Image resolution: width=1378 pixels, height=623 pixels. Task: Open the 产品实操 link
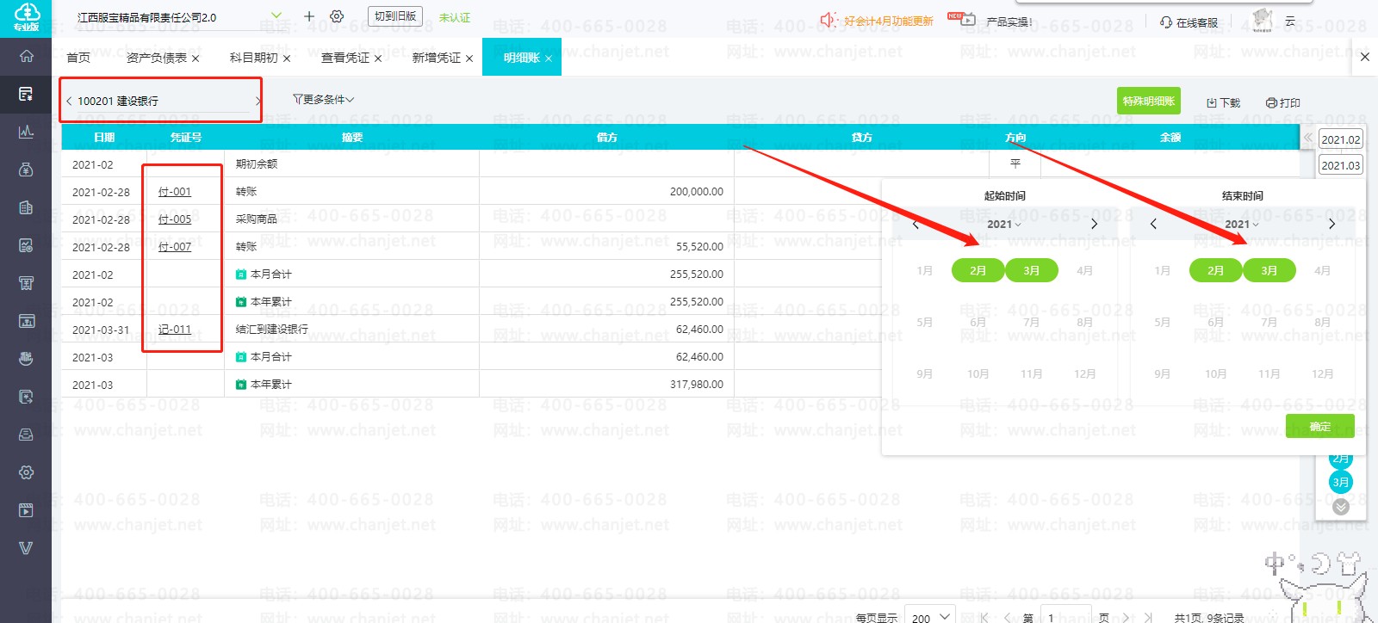point(1009,22)
